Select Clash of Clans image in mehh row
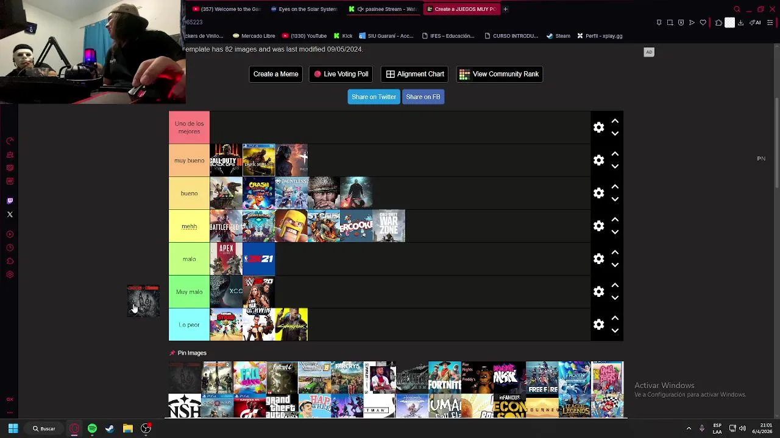 tap(291, 226)
